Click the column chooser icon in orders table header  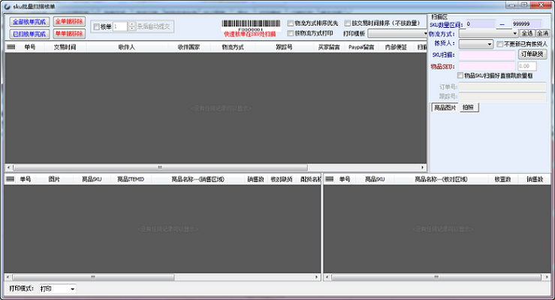click(11, 47)
